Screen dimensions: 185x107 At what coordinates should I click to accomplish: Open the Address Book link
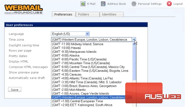click(x=117, y=4)
